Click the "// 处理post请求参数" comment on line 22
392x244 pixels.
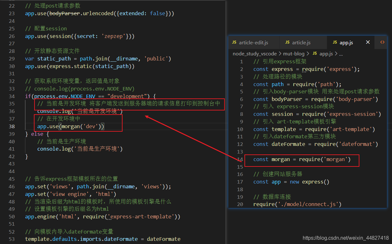(53, 6)
